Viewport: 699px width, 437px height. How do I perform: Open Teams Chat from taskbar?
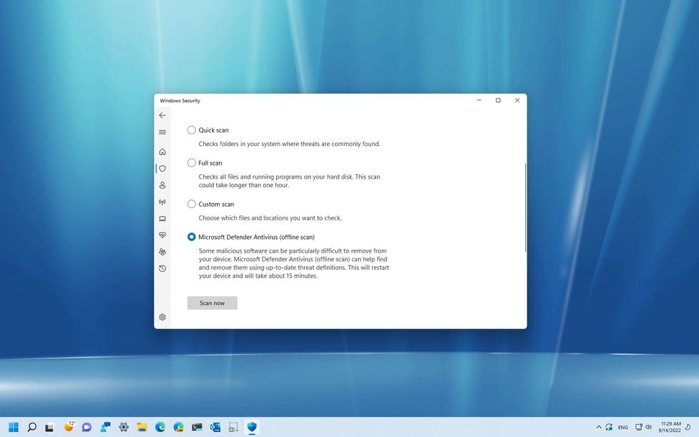tap(86, 427)
